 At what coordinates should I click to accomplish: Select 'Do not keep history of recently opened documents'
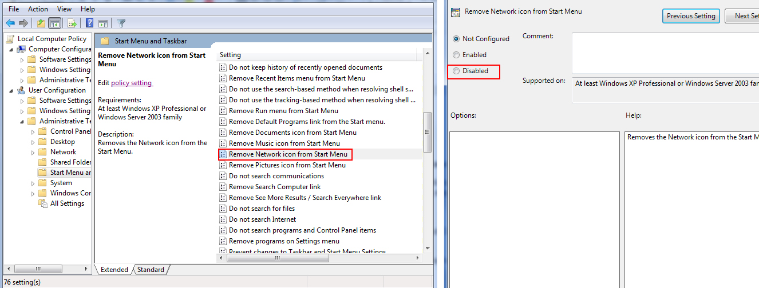(306, 67)
